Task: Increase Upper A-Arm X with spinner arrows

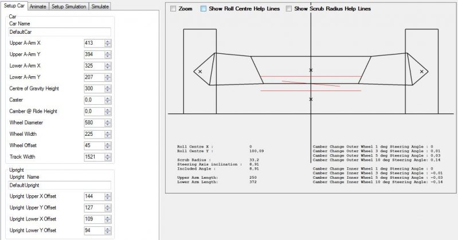Action: pyautogui.click(x=107, y=41)
